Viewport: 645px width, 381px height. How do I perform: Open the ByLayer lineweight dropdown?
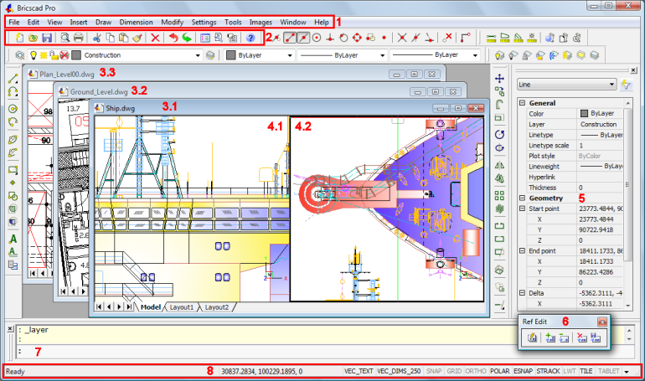(x=475, y=55)
